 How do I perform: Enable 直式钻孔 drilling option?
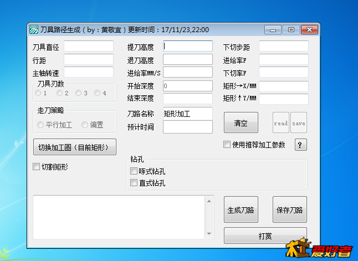134,183
